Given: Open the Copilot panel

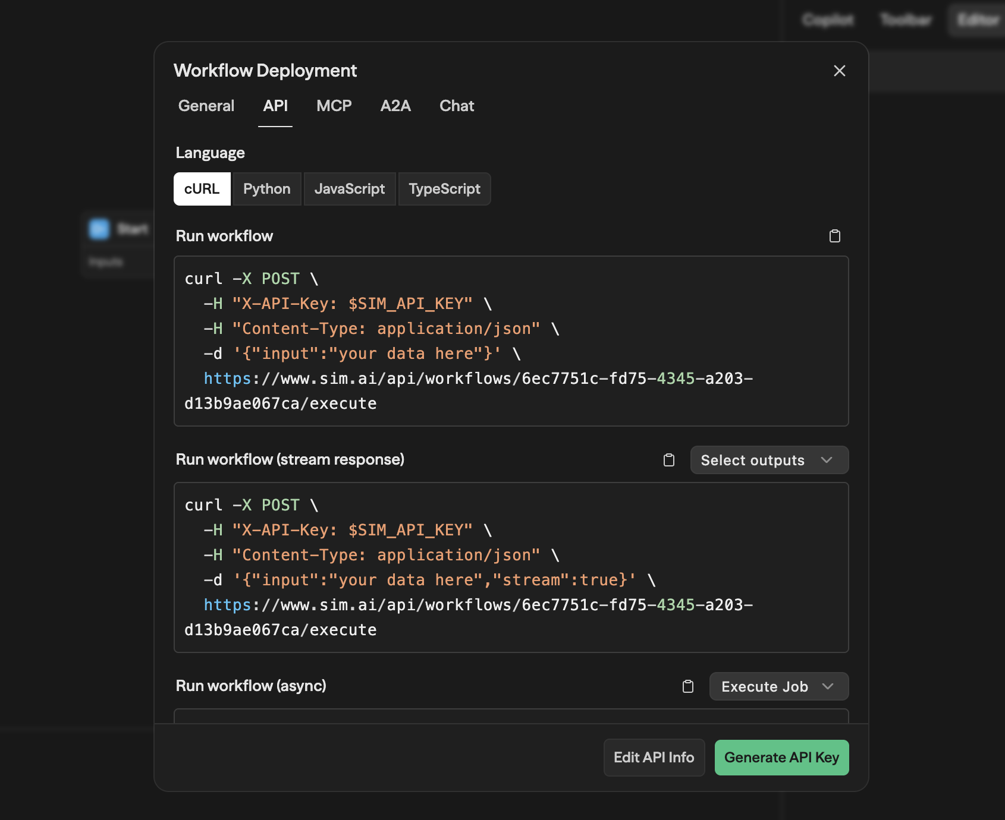Looking at the screenshot, I should pos(828,20).
